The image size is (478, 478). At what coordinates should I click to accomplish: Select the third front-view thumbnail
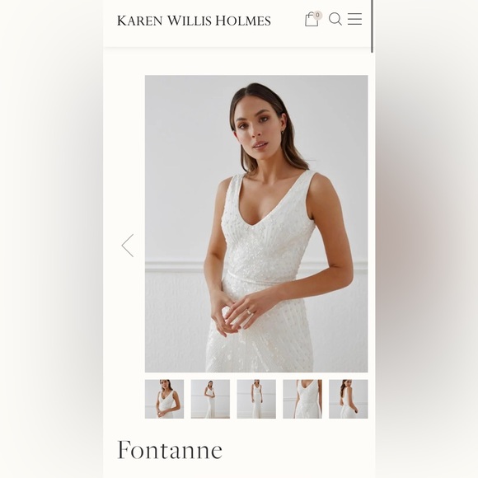[x=256, y=399]
